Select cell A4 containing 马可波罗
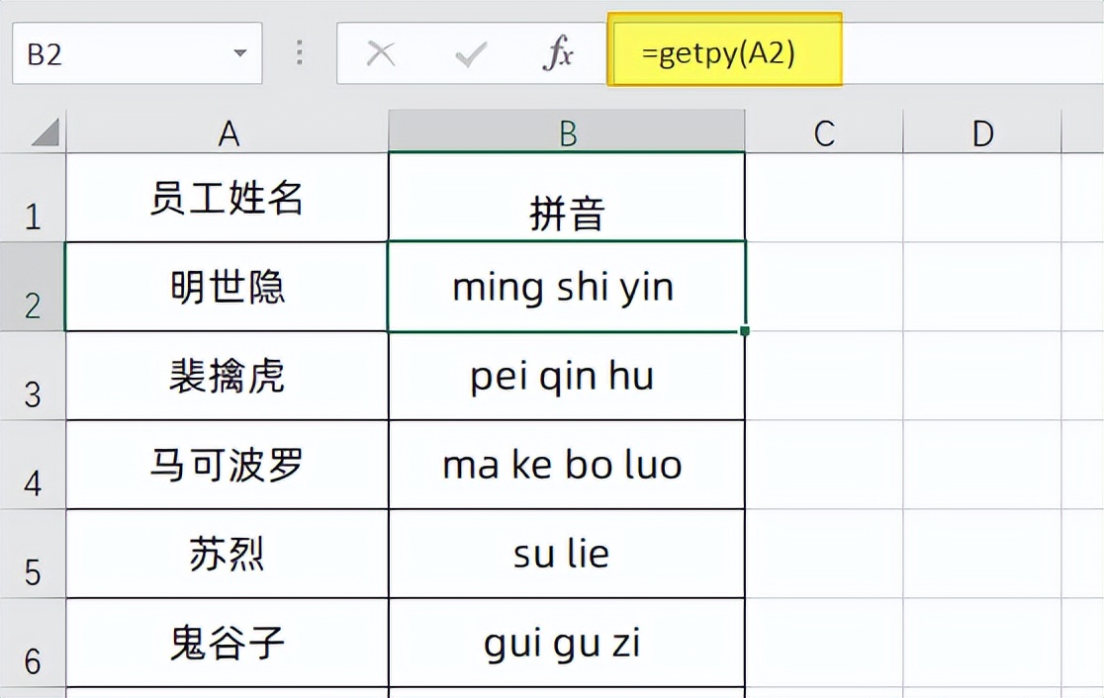 [x=229, y=464]
